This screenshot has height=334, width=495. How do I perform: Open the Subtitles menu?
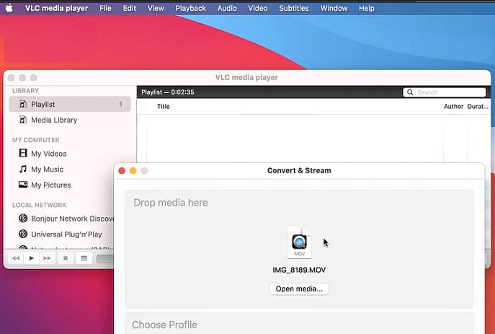pos(294,8)
